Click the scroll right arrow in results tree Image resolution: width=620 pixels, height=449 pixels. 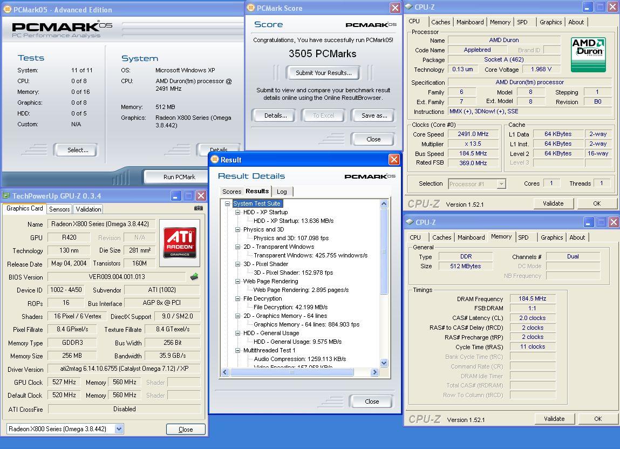tap(375, 372)
